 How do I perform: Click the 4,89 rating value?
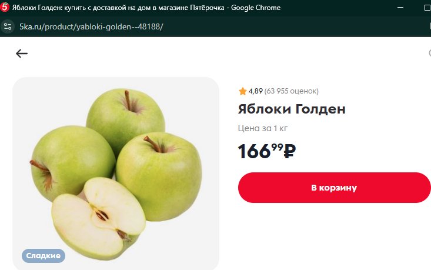pos(256,91)
